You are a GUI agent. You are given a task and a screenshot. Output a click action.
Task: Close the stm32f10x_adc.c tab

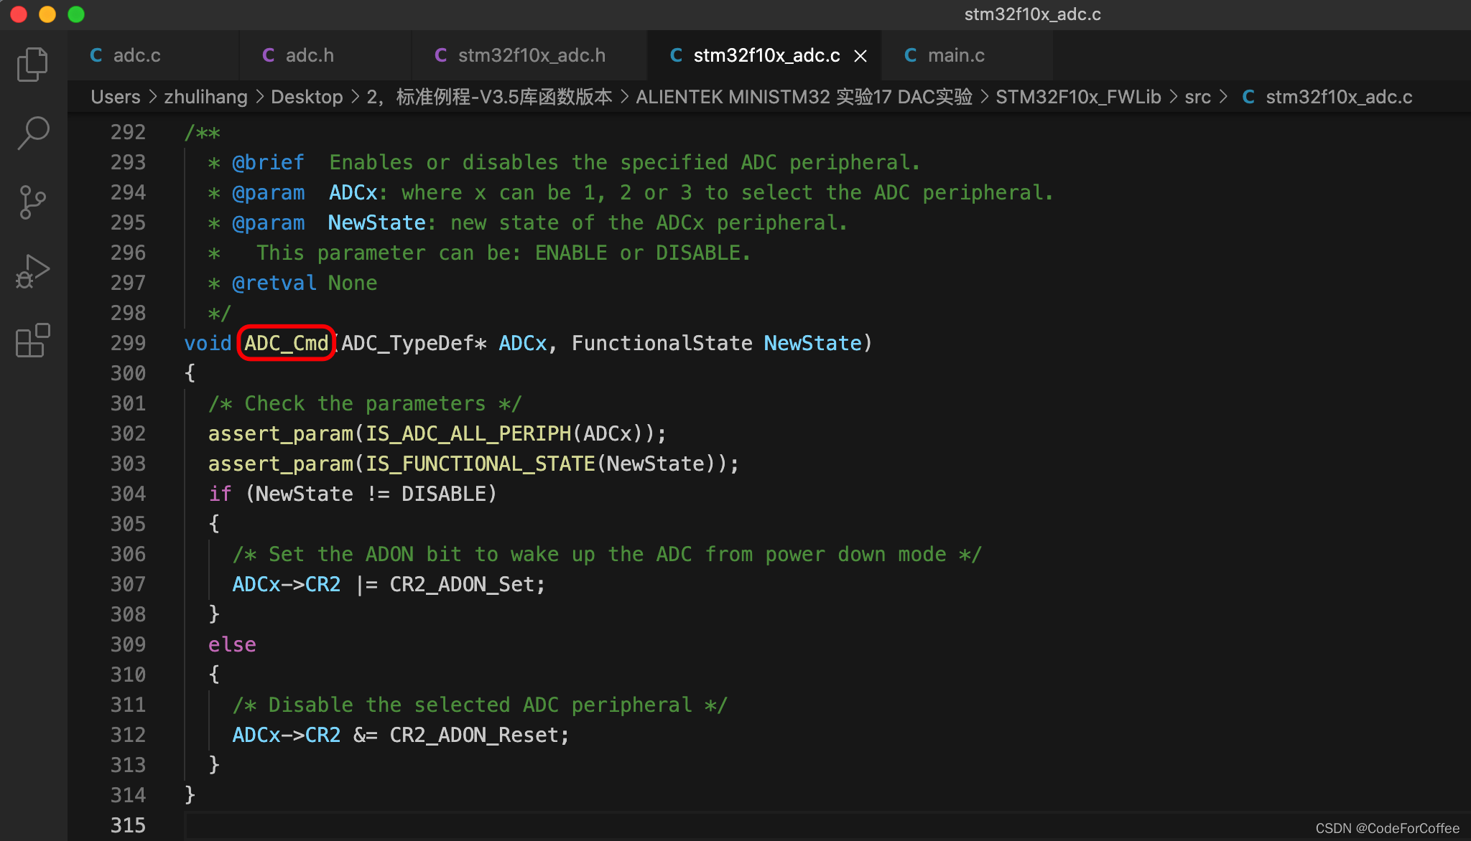pyautogui.click(x=860, y=55)
